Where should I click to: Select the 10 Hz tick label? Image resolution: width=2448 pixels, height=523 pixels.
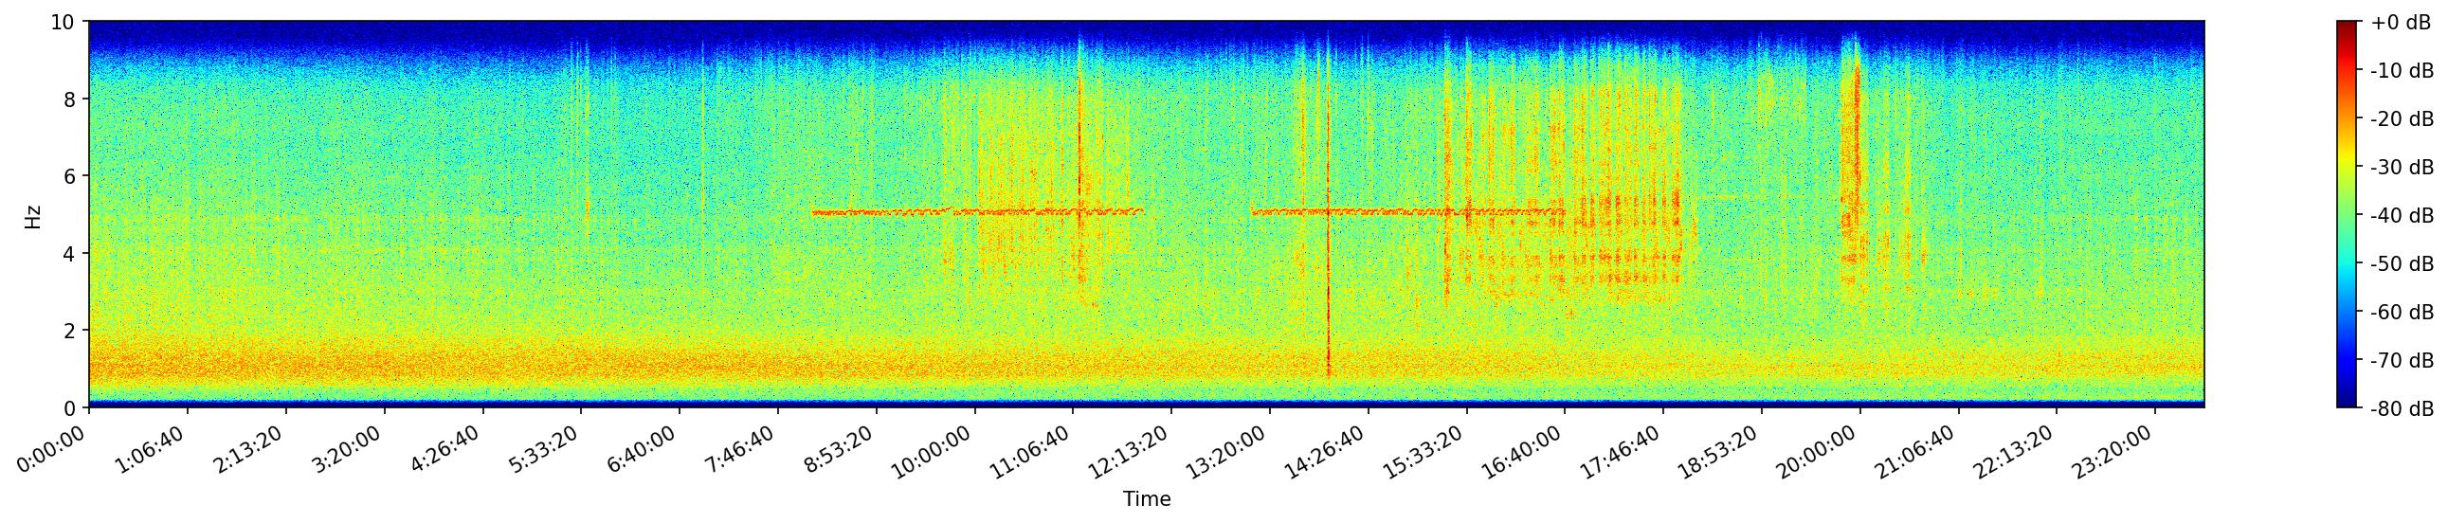pyautogui.click(x=63, y=22)
